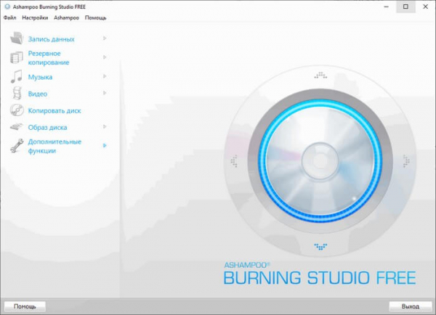This screenshot has width=436, height=315.
Task: Choose the Видео option
Action: [38, 94]
